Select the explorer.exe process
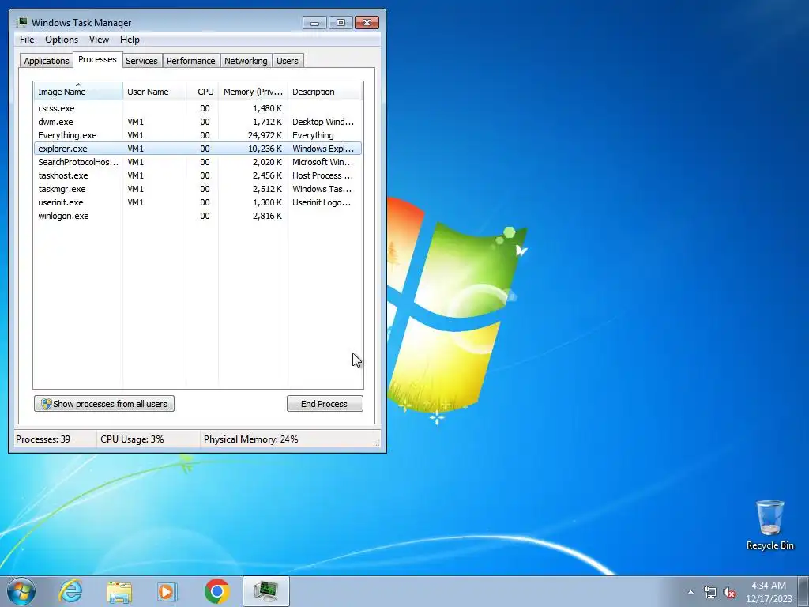 click(198, 149)
